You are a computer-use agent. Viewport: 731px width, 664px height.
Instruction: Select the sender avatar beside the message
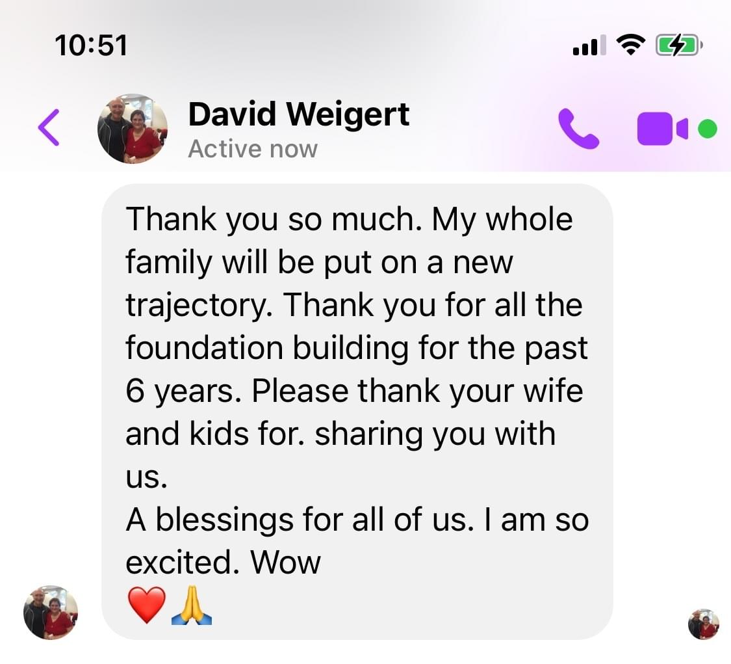tap(51, 612)
